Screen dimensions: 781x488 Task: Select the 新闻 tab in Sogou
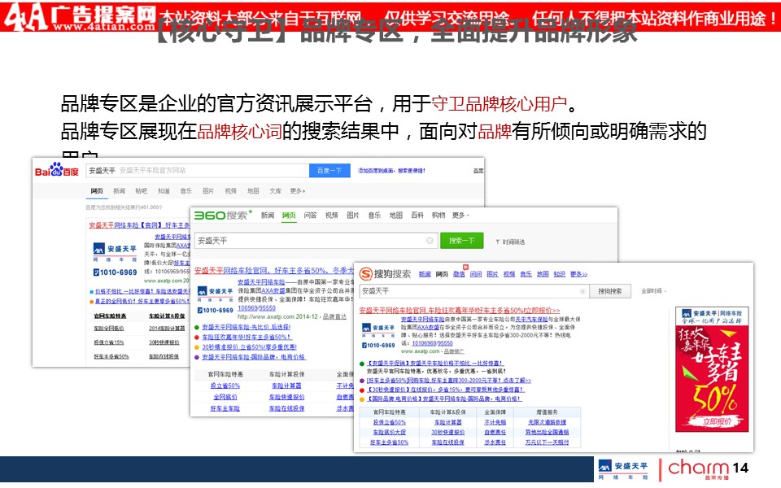pos(425,274)
